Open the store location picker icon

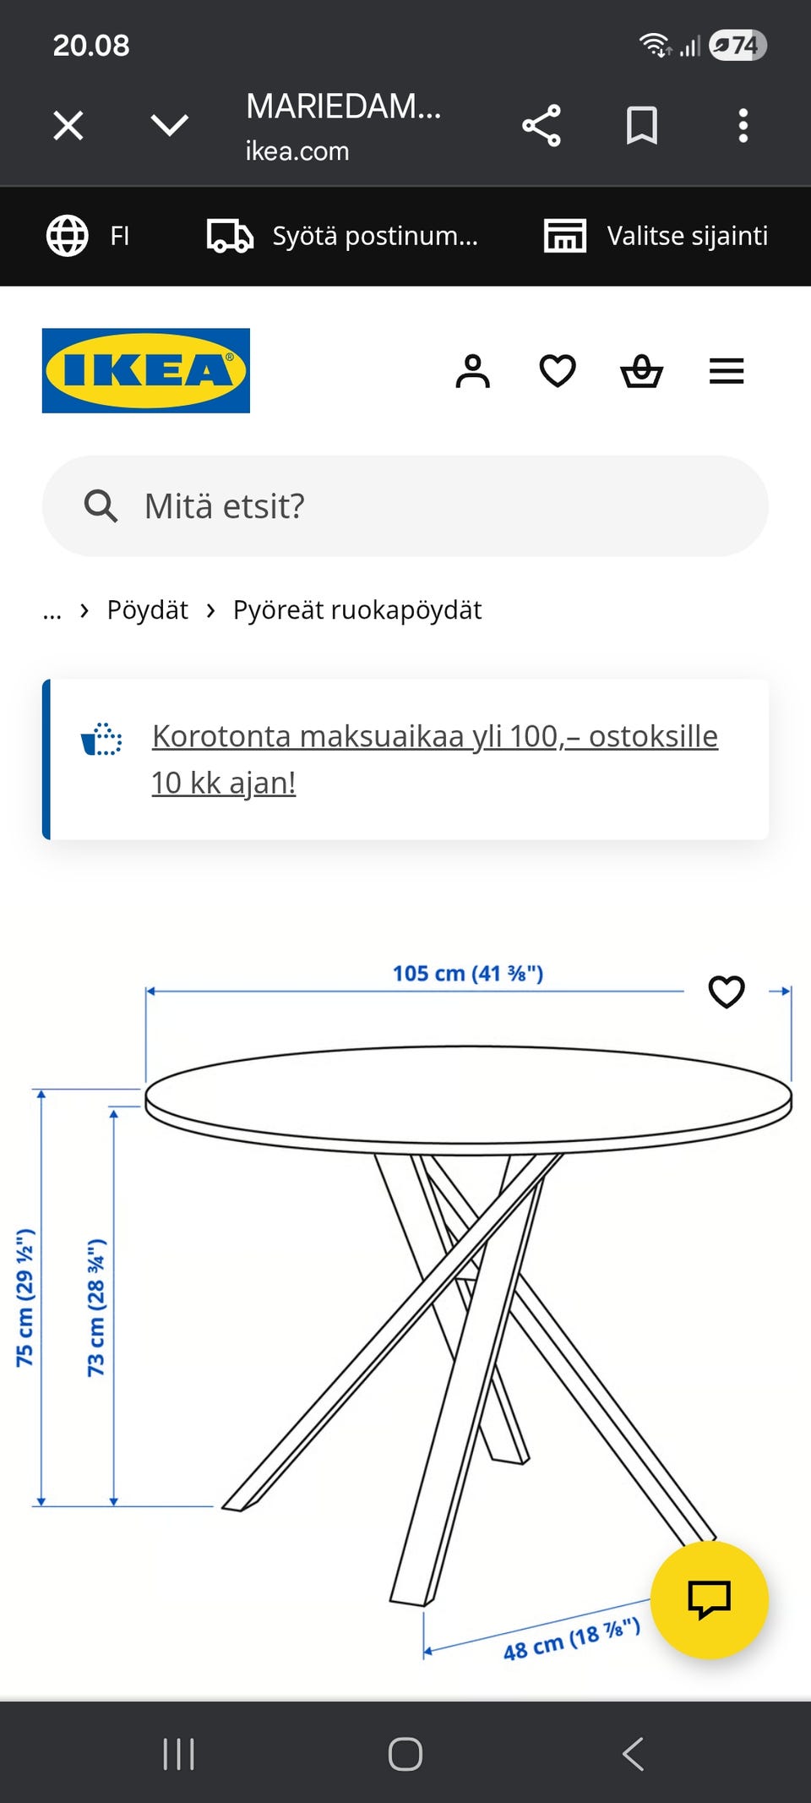(x=564, y=236)
